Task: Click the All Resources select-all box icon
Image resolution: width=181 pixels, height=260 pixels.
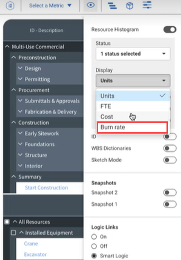Action: (7, 221)
